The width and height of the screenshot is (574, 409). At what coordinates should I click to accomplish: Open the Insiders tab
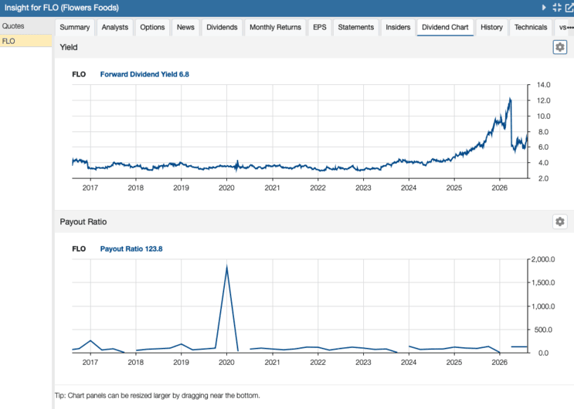[x=398, y=28]
